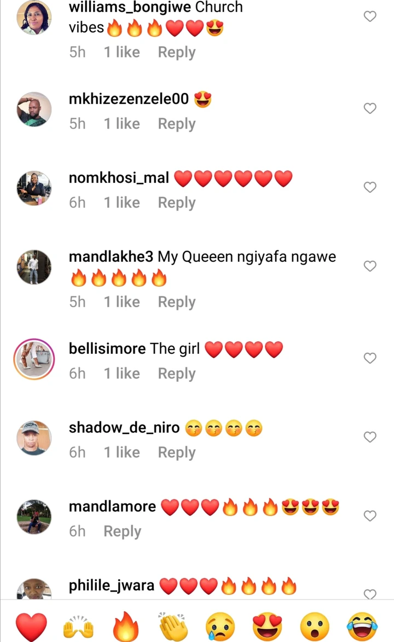Toggle like on shadow_de_niro's comment
The height and width of the screenshot is (642, 394).
coord(370,437)
